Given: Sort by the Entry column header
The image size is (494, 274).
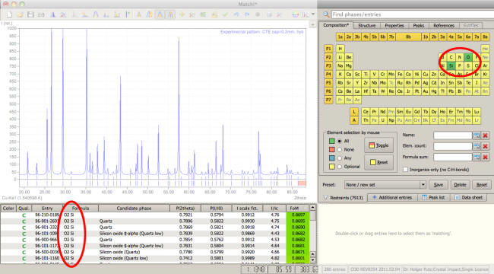Looking at the screenshot, I should click(47, 209).
